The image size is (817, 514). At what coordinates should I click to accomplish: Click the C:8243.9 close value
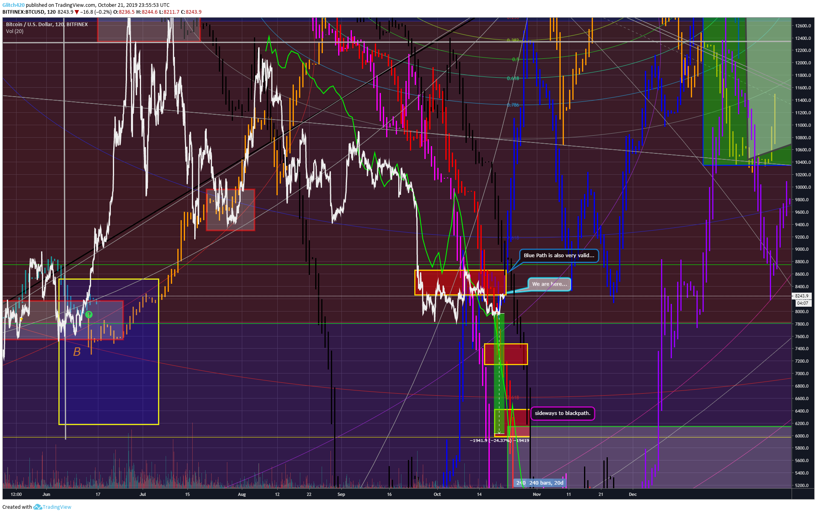(191, 12)
